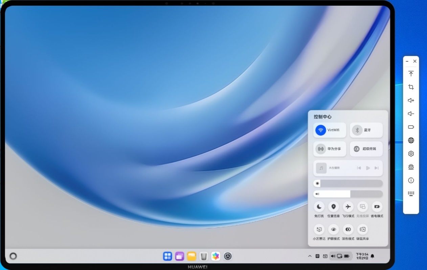Viewport: 427px width, 270px height.
Task: Toggle Eye comfort mode (护眼模式)
Action: tap(334, 229)
